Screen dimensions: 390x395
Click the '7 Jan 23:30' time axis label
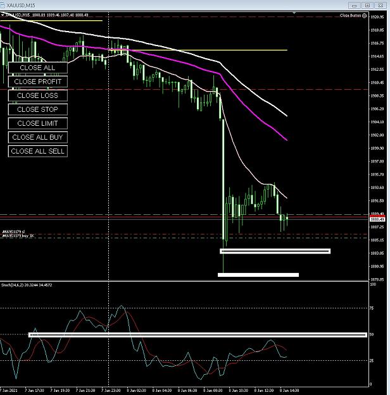click(x=111, y=390)
